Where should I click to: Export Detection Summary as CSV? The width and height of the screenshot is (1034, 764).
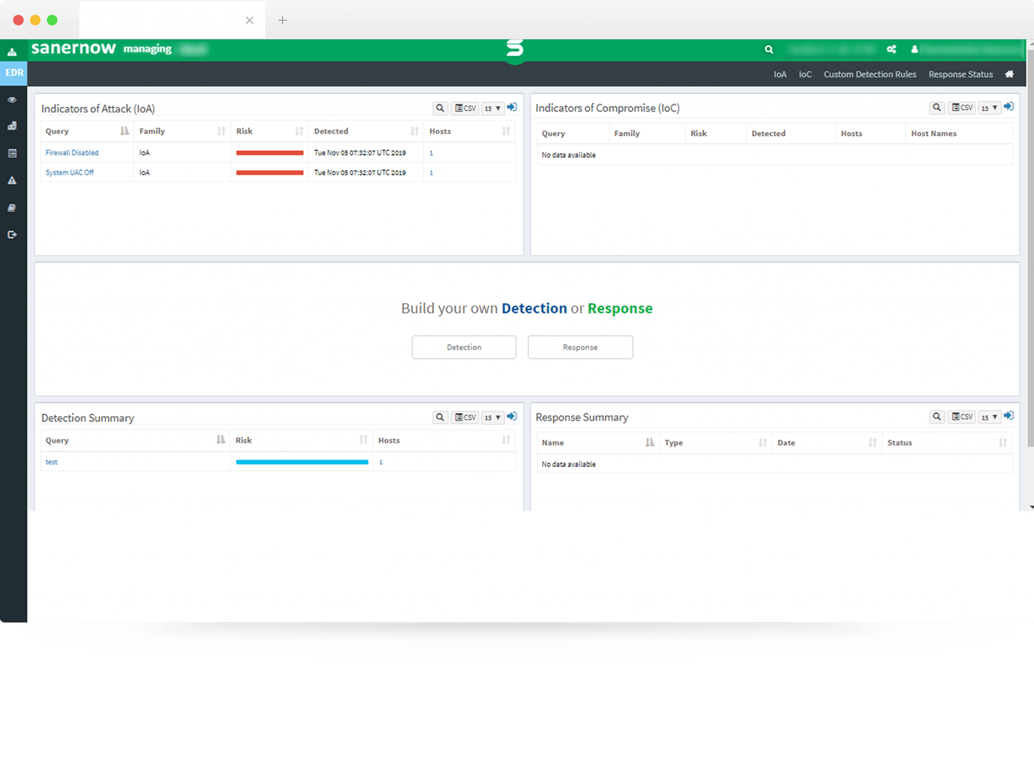pos(465,417)
